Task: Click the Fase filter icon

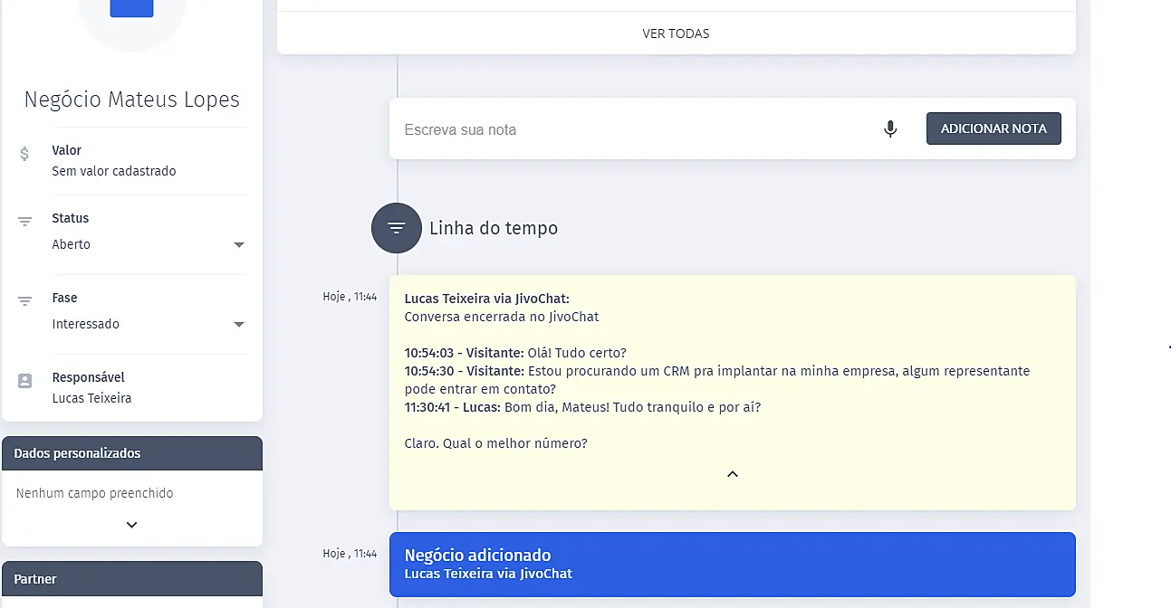Action: 24,300
